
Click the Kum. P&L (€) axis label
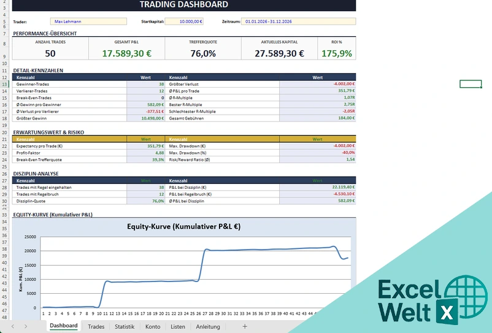21,279
